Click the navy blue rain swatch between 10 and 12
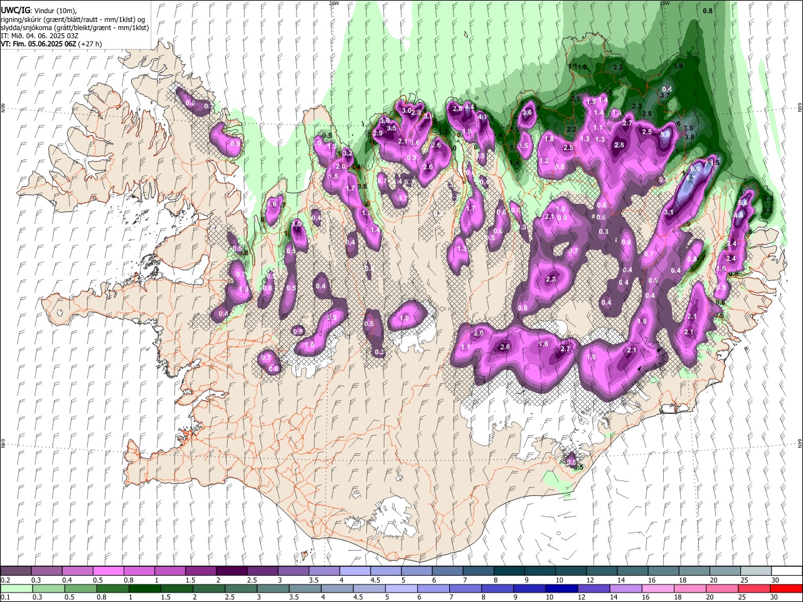The image size is (803, 602). point(563,589)
